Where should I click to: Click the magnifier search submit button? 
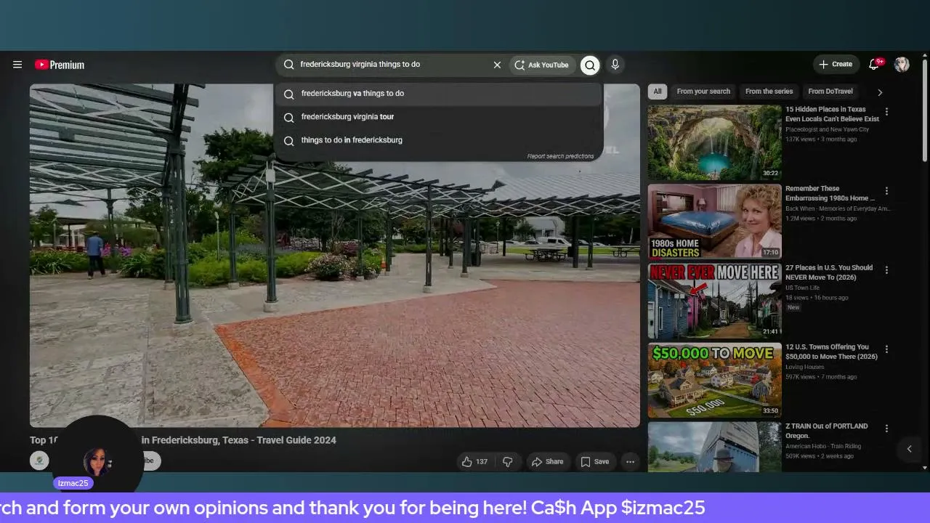(x=590, y=65)
